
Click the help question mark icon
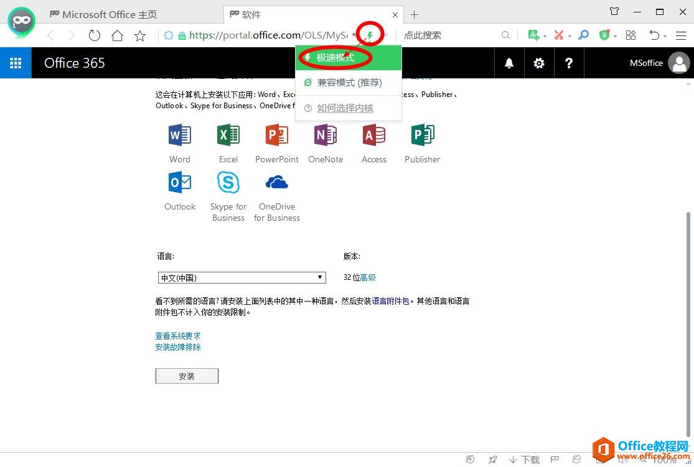[568, 63]
